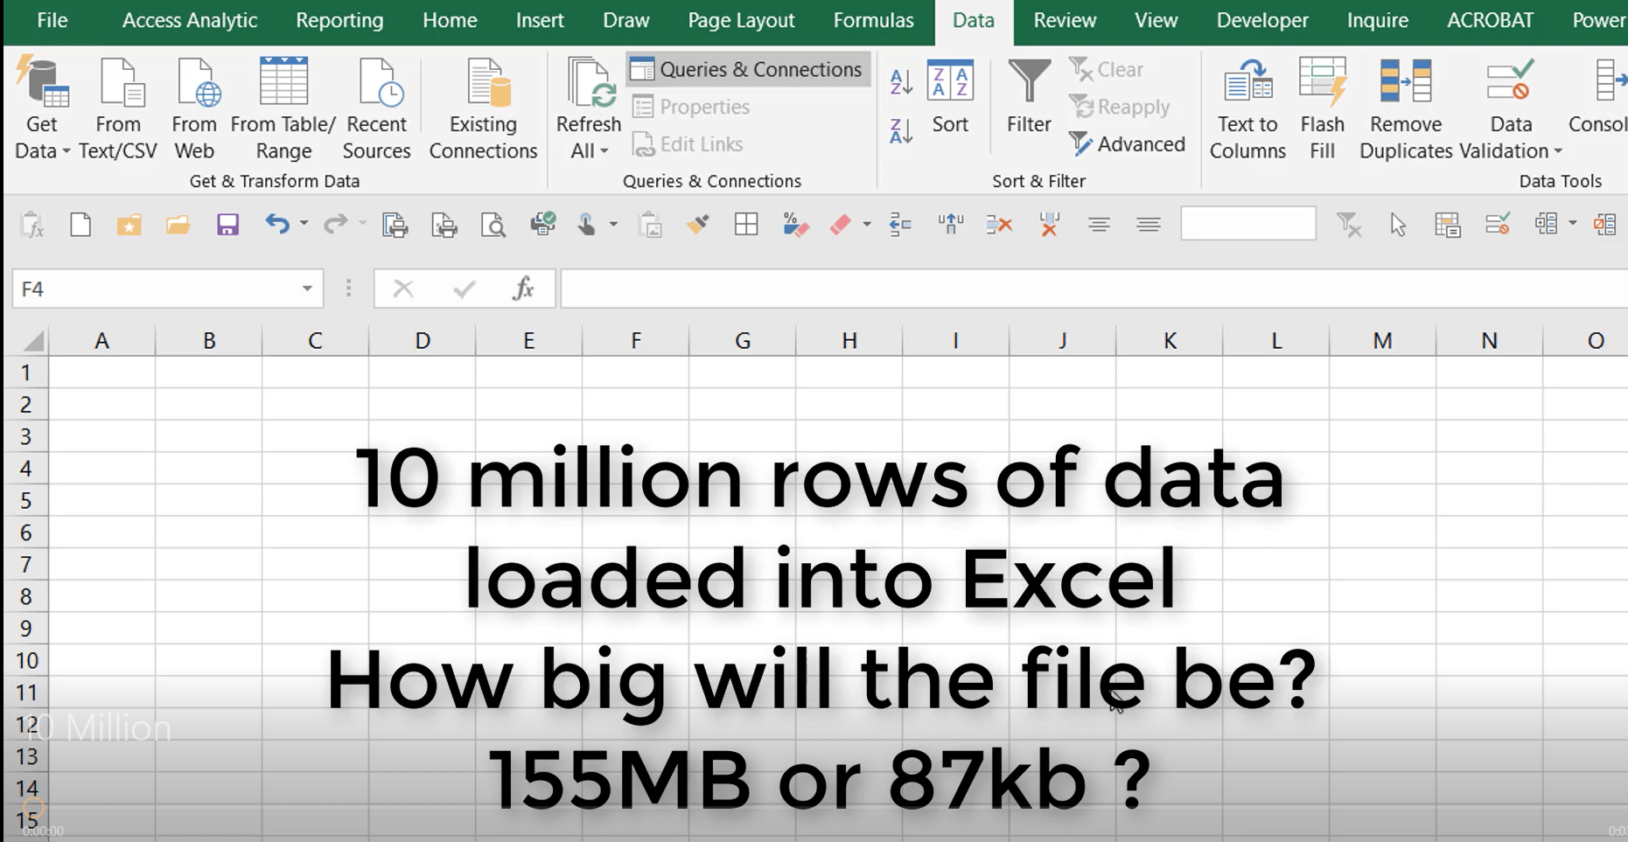1628x842 pixels.
Task: Open Text to Columns
Action: tap(1247, 105)
